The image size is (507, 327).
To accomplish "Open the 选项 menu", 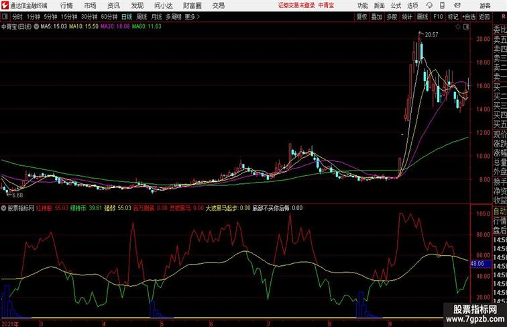I will point(412,5).
